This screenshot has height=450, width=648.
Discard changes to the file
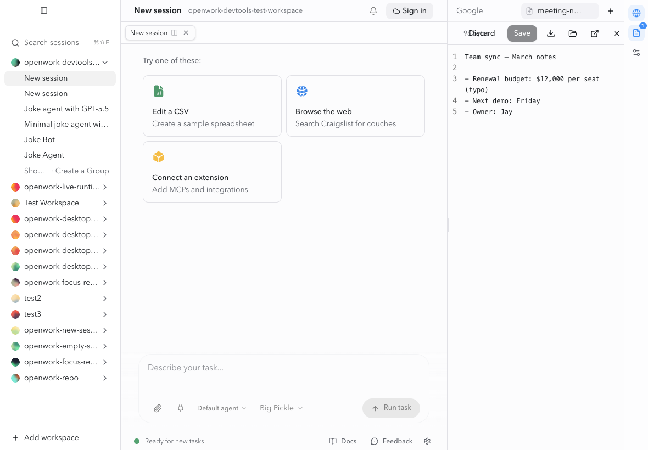(482, 33)
